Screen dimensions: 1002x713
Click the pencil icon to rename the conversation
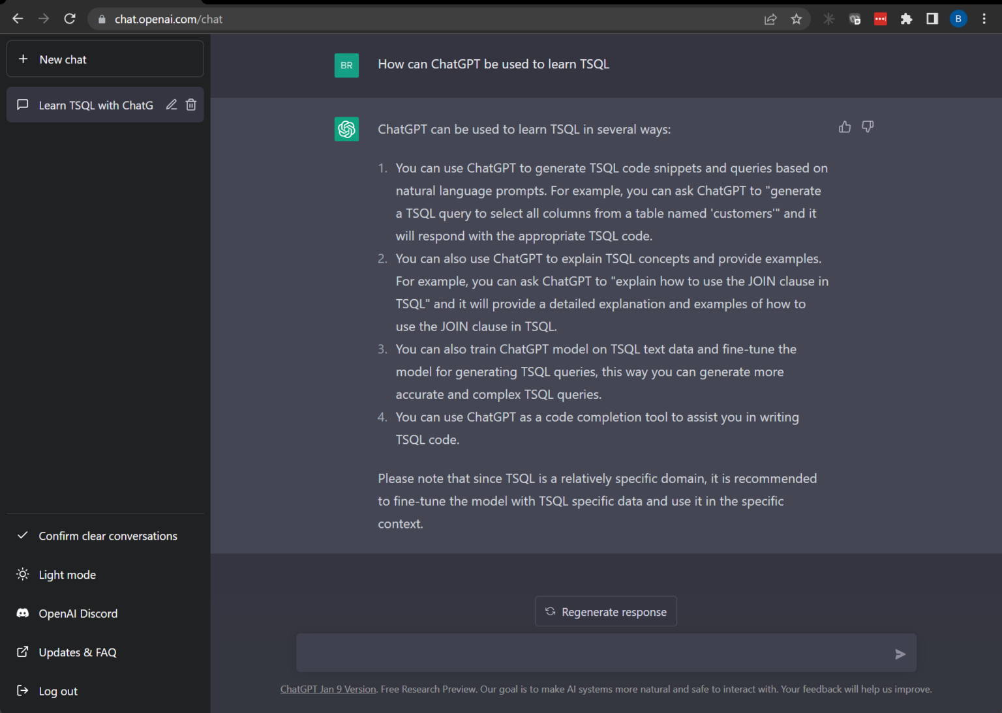click(x=171, y=104)
